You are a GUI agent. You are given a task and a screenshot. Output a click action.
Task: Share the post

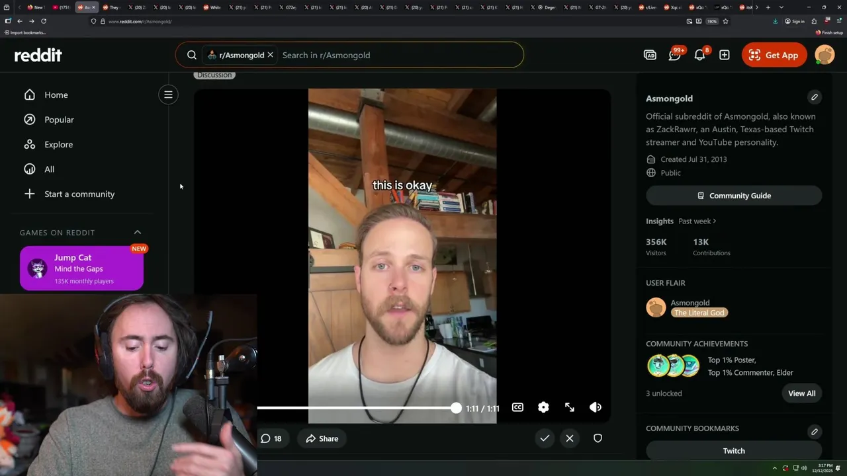[322, 438]
